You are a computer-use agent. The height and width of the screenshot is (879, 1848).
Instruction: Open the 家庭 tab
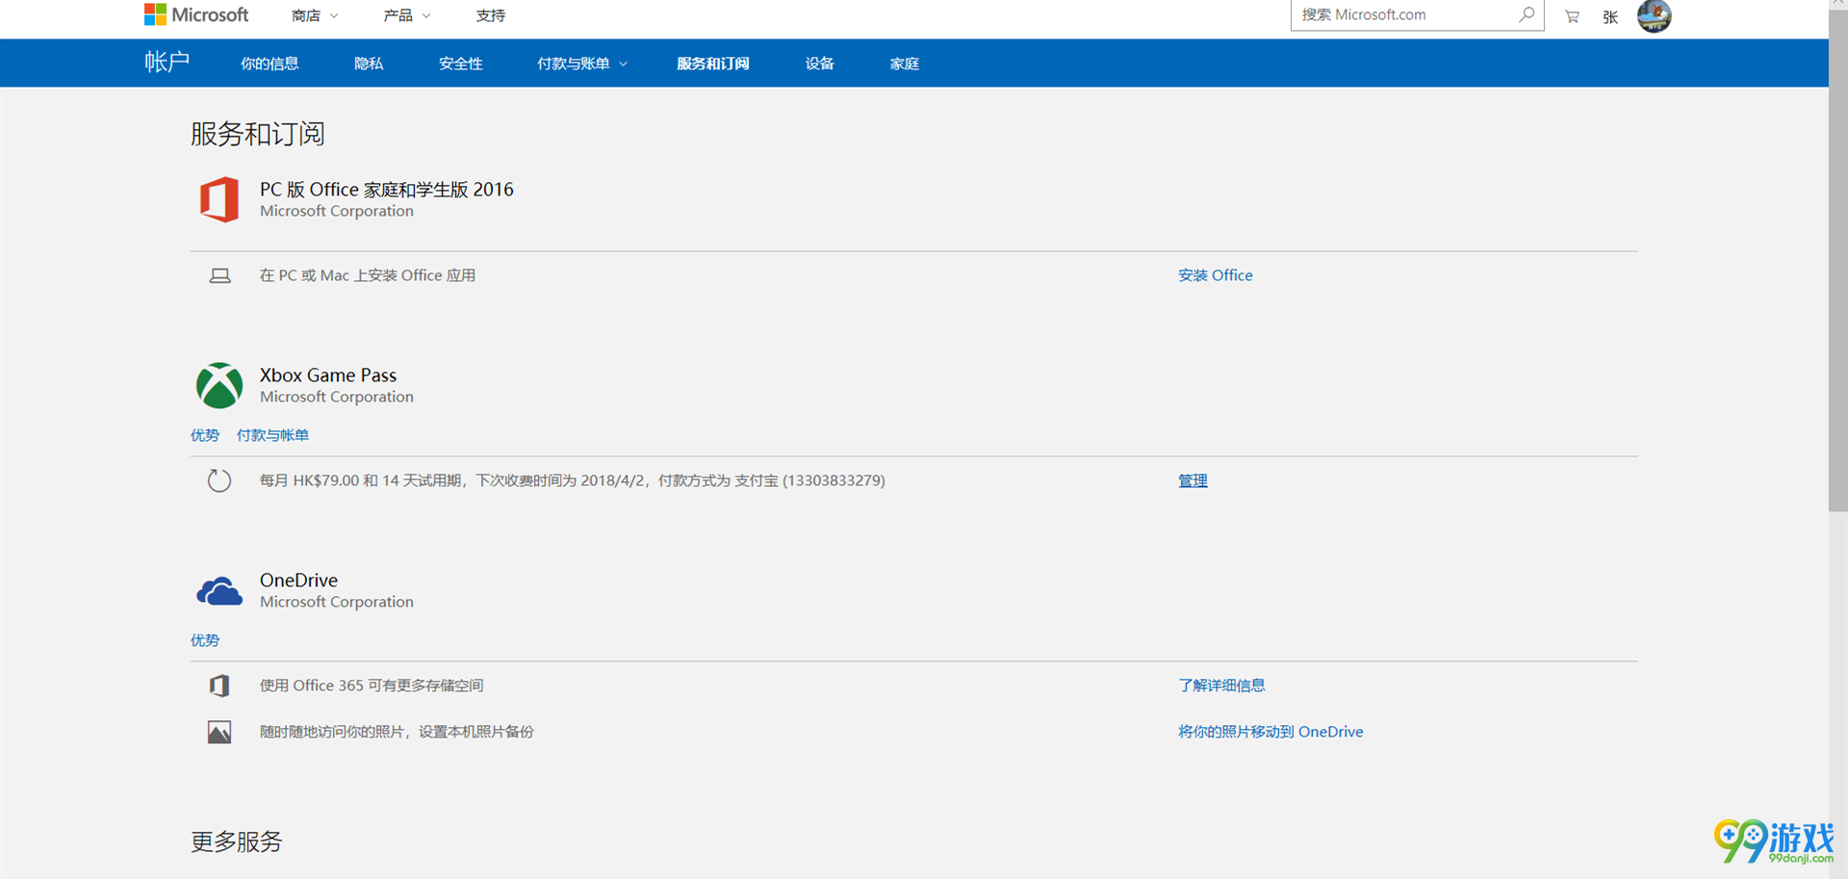[905, 64]
